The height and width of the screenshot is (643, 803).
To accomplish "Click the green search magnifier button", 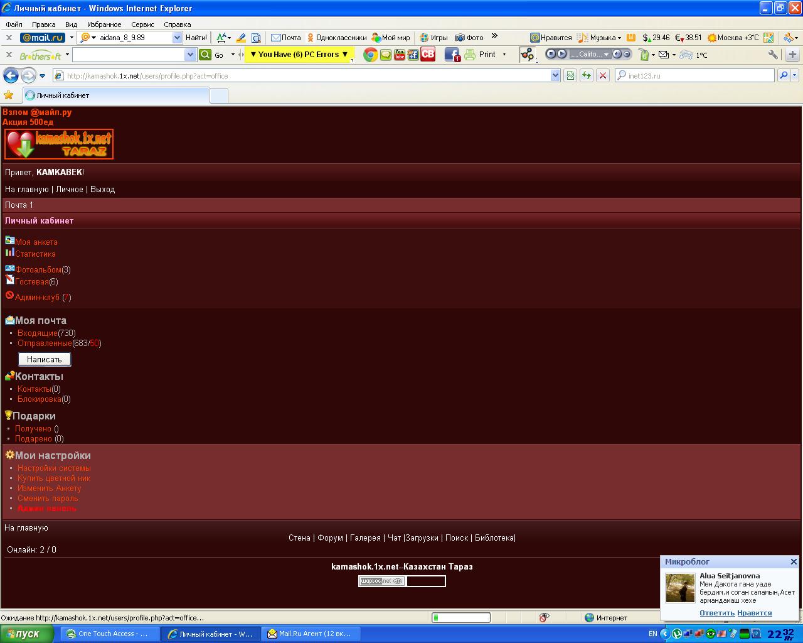I will coord(205,55).
